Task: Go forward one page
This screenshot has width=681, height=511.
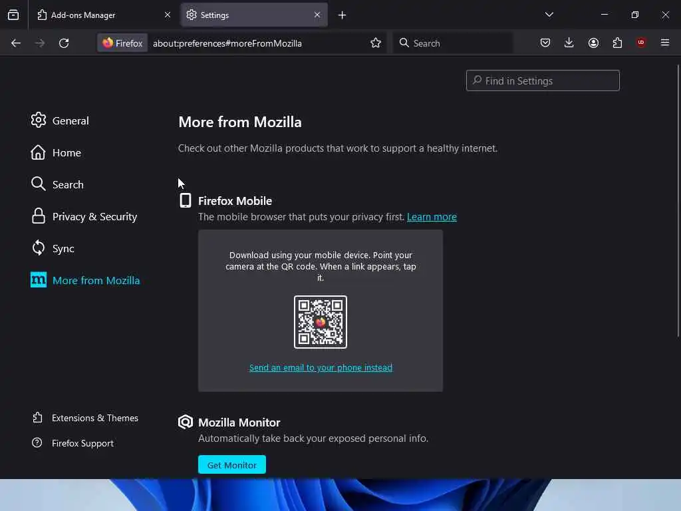Action: (40, 43)
